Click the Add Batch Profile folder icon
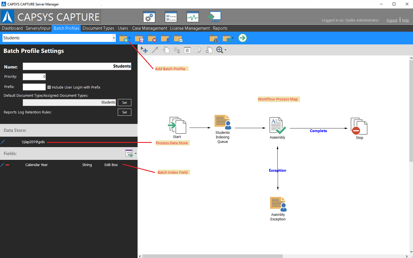 [123, 38]
